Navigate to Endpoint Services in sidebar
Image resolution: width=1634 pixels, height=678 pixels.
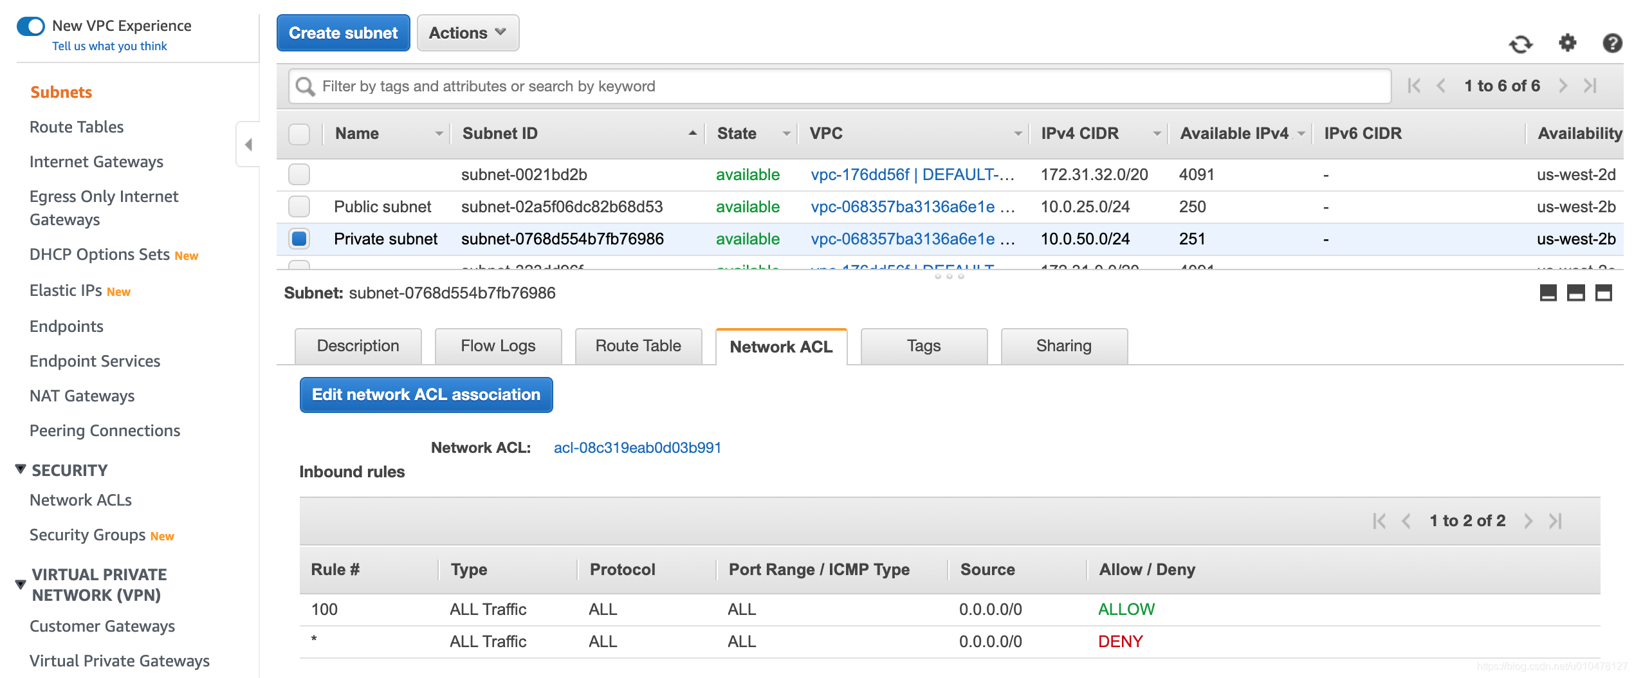point(95,361)
